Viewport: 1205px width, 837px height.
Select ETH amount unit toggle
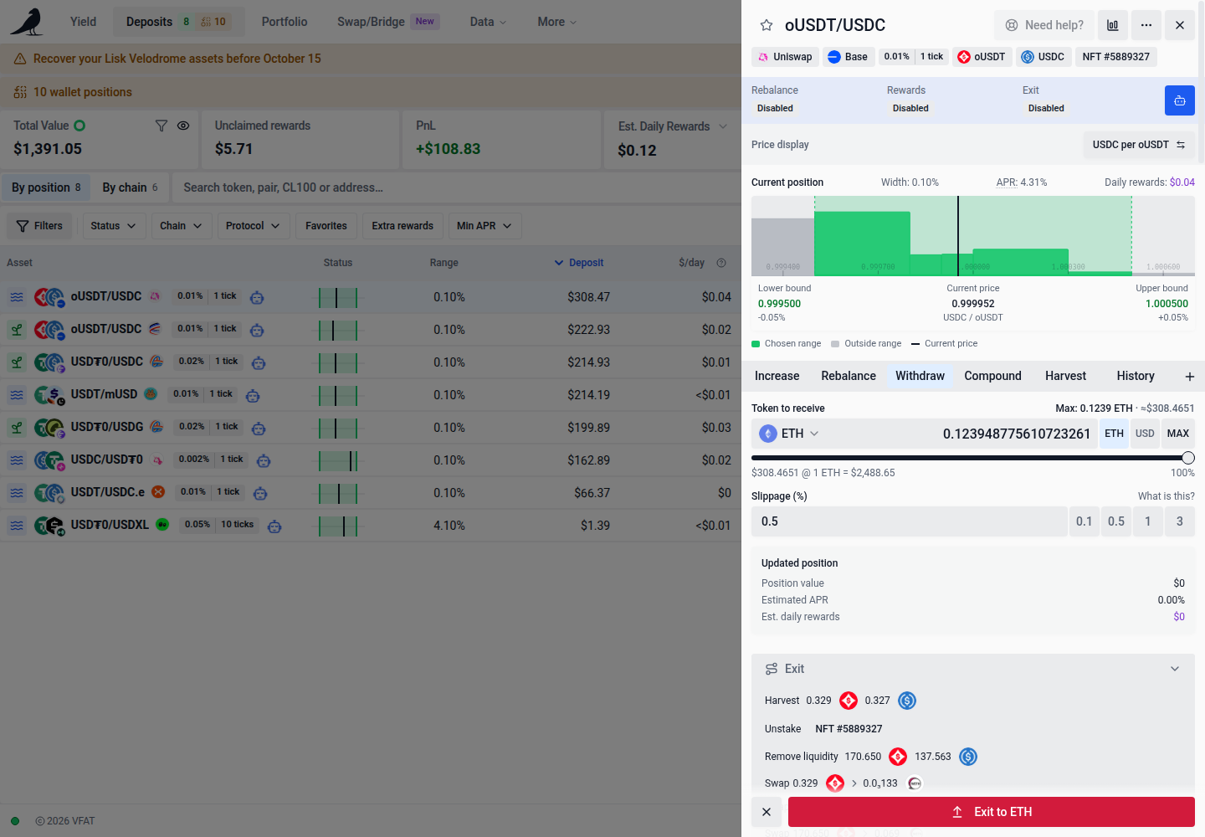(1114, 434)
